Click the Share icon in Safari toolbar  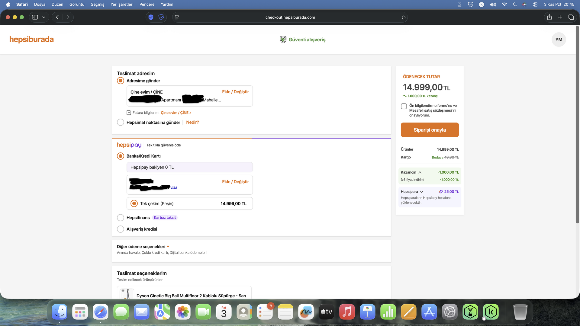pyautogui.click(x=549, y=17)
